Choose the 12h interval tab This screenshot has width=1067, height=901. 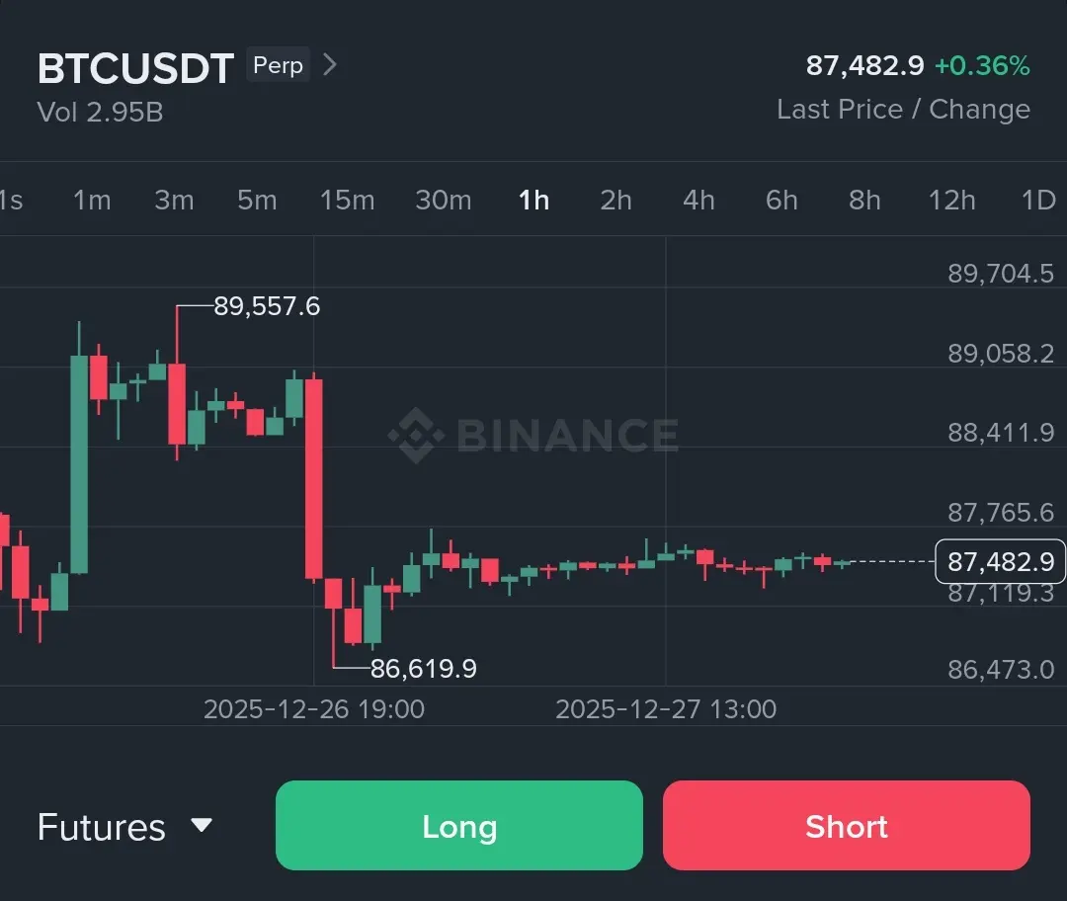pyautogui.click(x=951, y=200)
